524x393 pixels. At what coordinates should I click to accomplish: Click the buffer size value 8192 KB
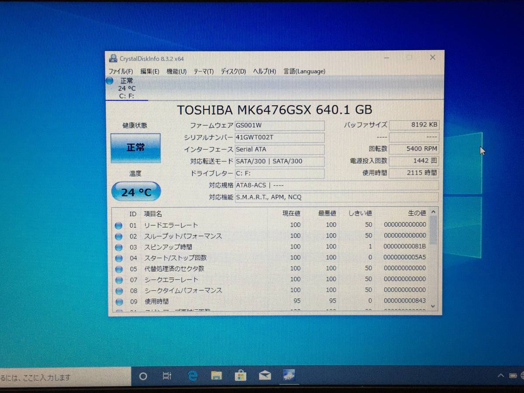414,125
